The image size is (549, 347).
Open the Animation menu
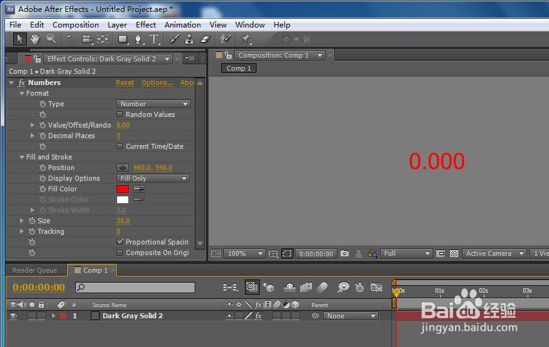coord(183,25)
